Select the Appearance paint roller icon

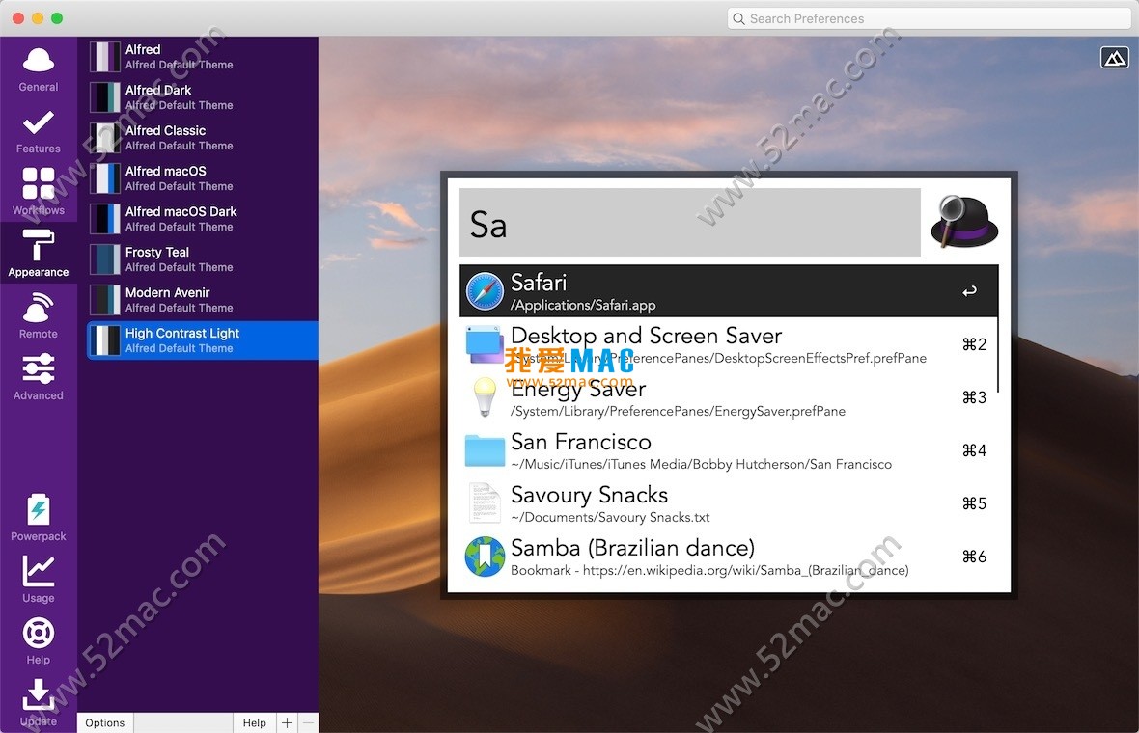click(39, 245)
